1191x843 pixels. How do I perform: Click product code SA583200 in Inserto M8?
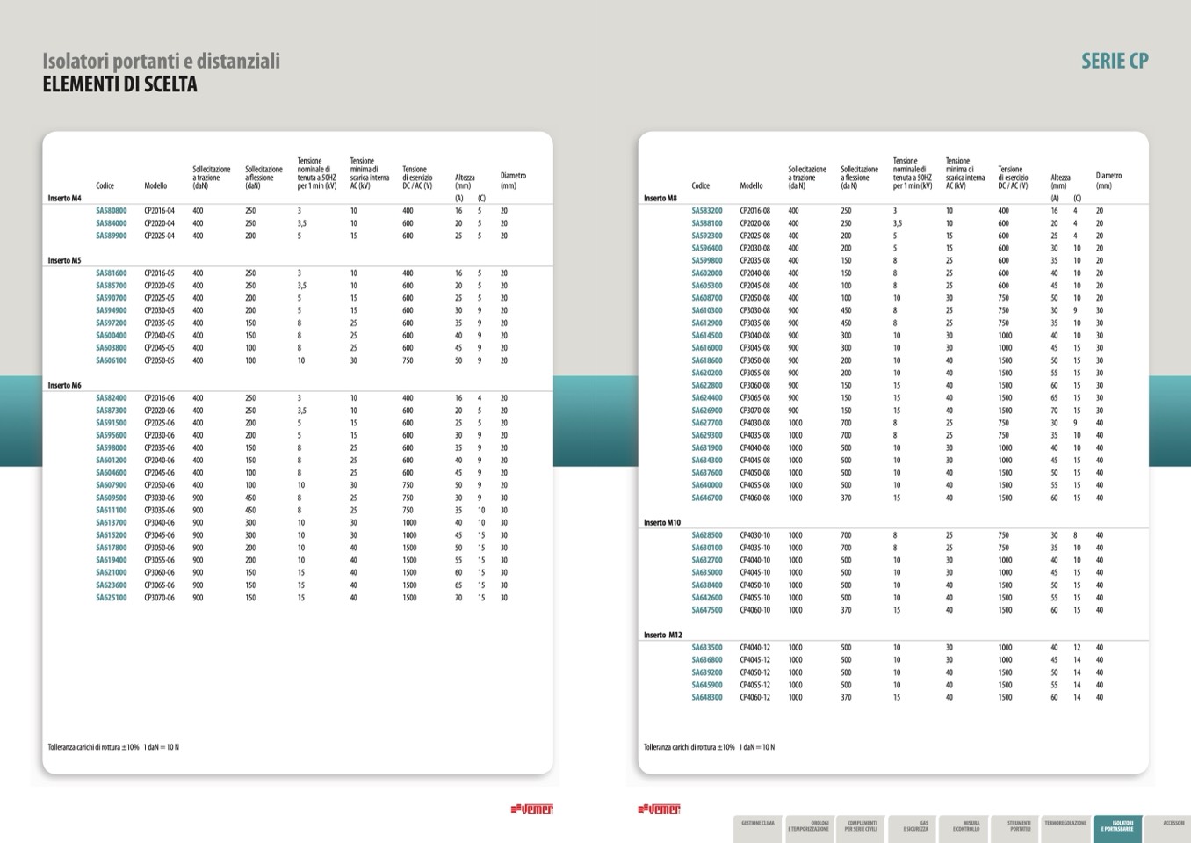707,211
